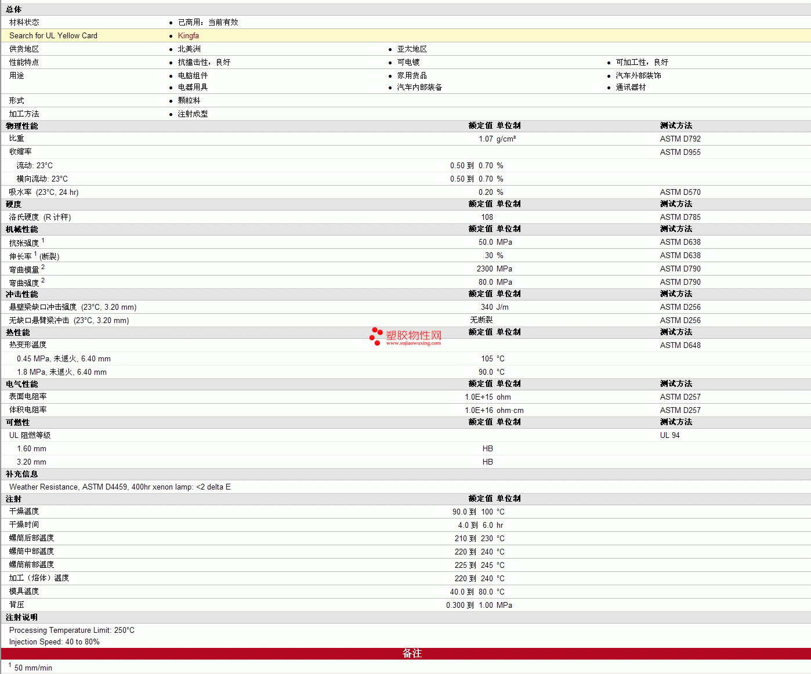Click the '体积电阻率' row label
This screenshot has height=674, width=811.
coord(28,410)
